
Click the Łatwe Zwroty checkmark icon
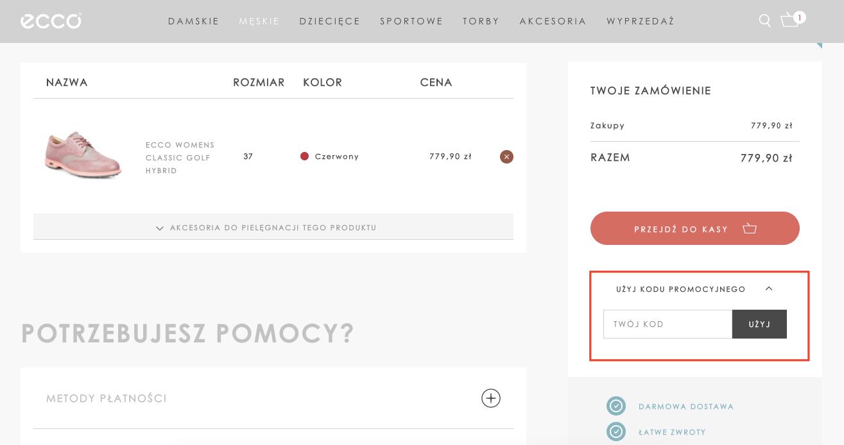[x=616, y=432]
